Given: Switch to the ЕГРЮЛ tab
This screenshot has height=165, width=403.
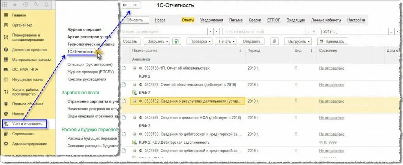Looking at the screenshot, I should click(274, 20).
